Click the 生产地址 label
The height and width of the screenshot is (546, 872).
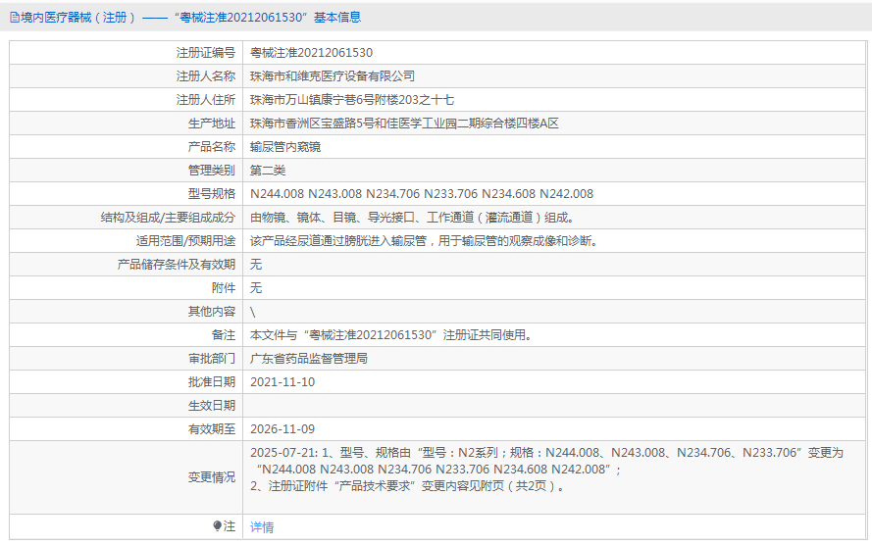pos(212,124)
